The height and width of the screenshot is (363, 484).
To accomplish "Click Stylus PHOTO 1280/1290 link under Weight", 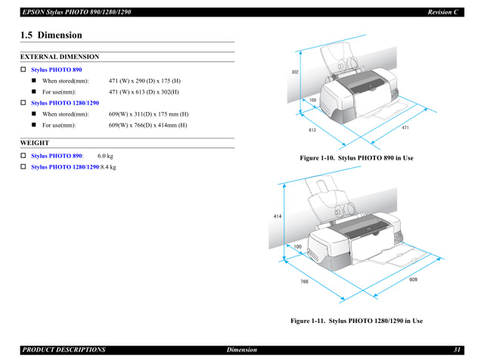I will click(64, 167).
